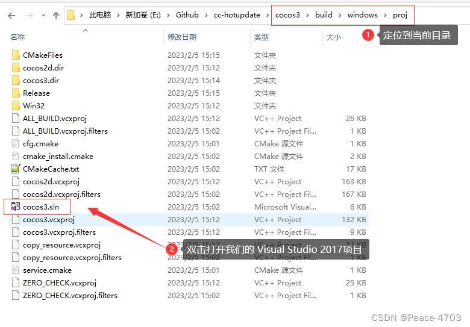Expand chevron after 此电脑 in path

coord(118,15)
